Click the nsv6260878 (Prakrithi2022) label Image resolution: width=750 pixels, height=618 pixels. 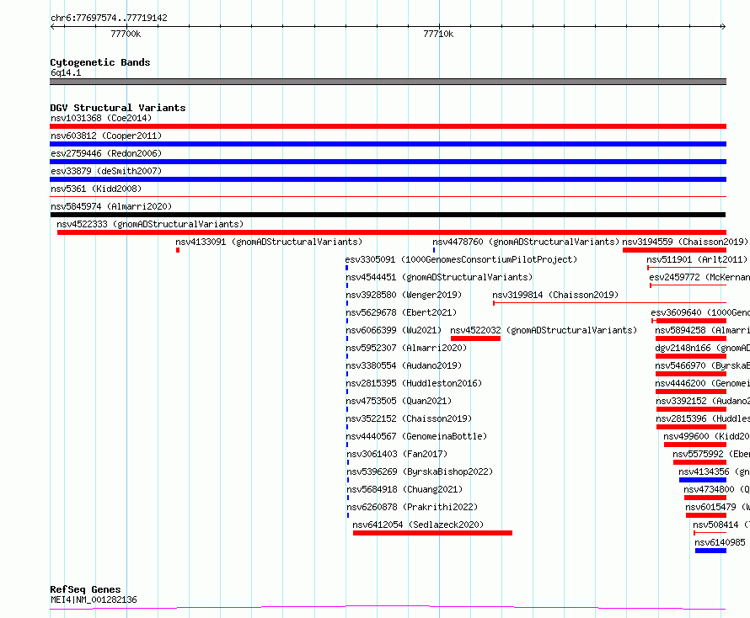(x=412, y=507)
